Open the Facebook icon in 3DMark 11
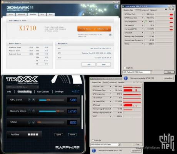 [x=117, y=7]
